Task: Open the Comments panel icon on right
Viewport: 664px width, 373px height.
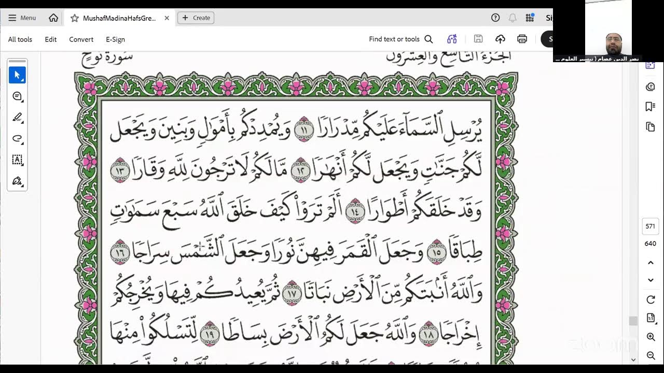Action: (x=650, y=87)
